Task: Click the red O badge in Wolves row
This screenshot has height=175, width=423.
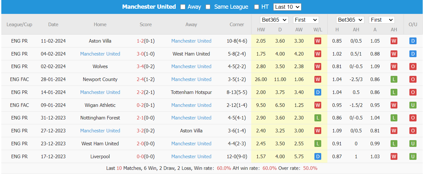Action: [x=413, y=67]
